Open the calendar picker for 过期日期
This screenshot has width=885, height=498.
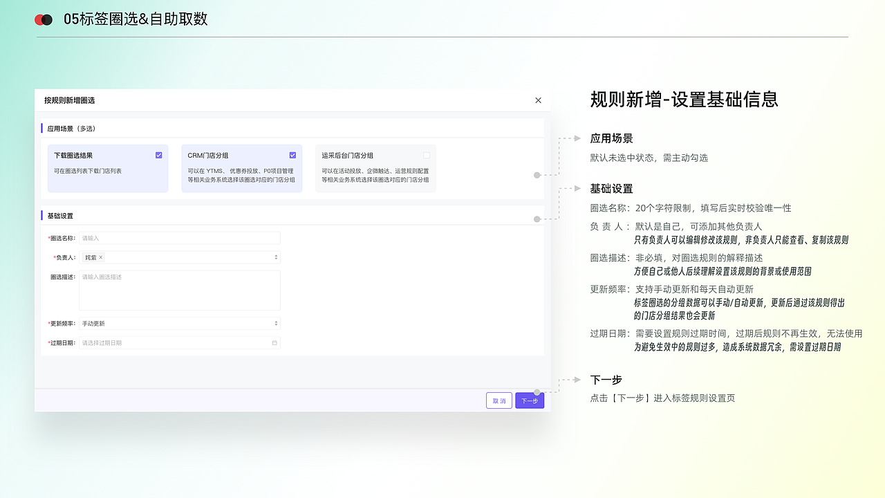274,342
